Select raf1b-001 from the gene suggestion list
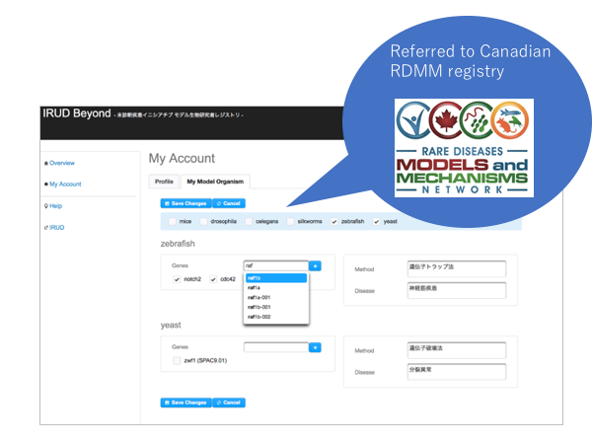592x444 pixels. (276, 307)
